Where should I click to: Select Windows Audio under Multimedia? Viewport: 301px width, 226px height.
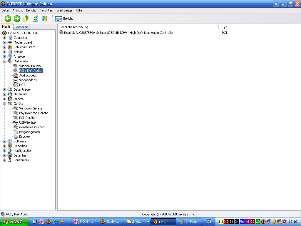[30, 66]
